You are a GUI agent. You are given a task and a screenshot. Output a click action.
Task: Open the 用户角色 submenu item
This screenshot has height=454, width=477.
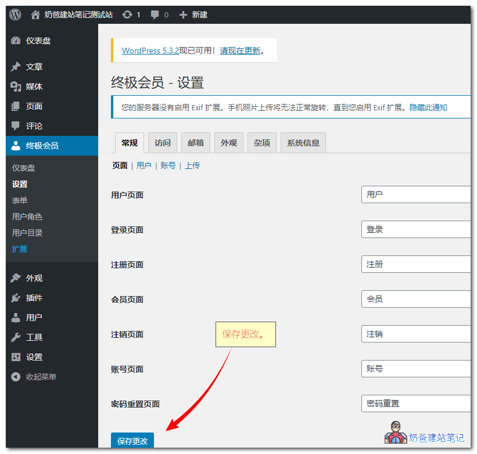tap(27, 217)
